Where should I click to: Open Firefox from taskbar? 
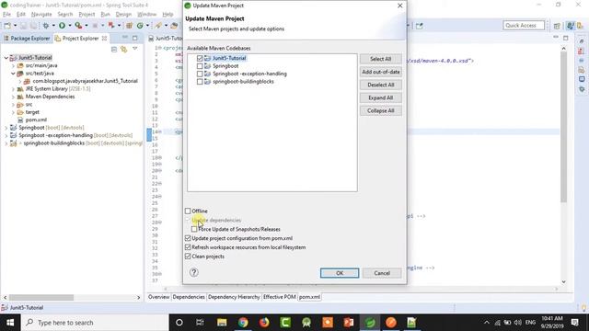(x=264, y=323)
